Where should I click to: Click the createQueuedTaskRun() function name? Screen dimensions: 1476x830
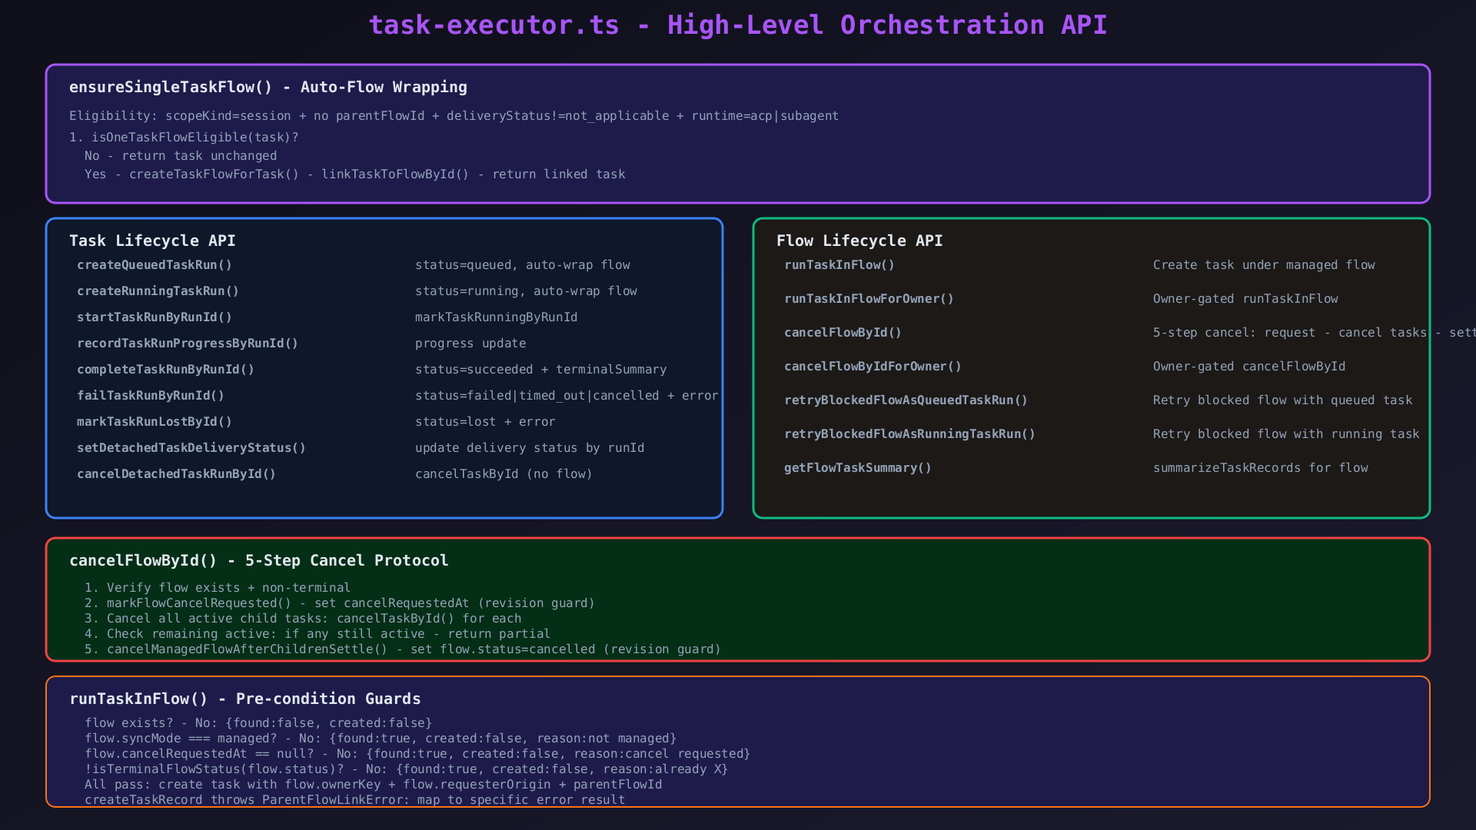(x=155, y=265)
